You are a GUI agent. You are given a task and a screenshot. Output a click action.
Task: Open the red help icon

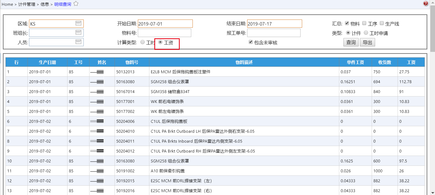click(x=426, y=3)
